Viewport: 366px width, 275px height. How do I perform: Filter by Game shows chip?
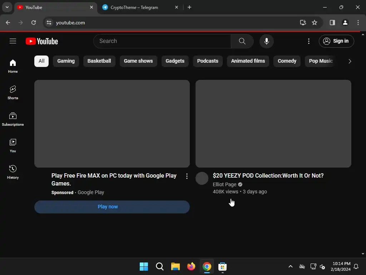click(138, 61)
